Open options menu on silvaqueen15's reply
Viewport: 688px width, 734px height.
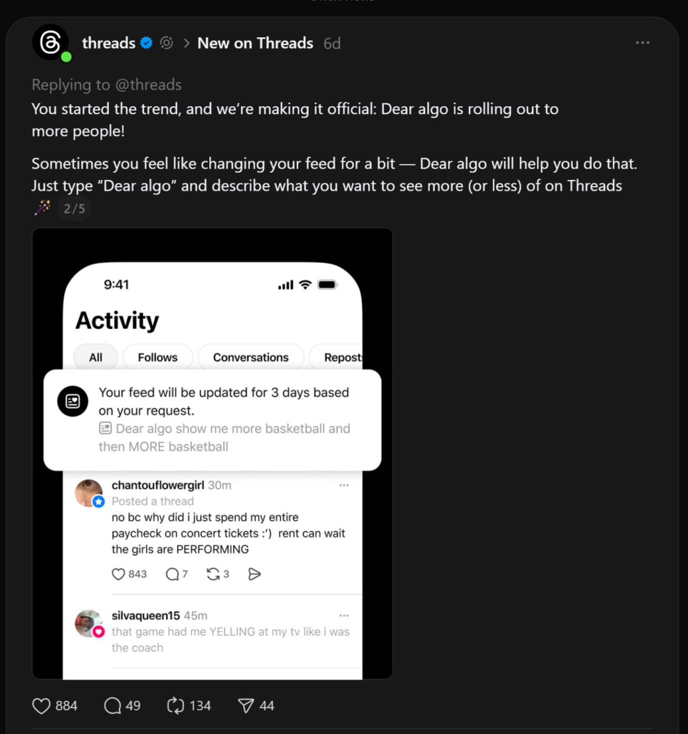pos(344,615)
